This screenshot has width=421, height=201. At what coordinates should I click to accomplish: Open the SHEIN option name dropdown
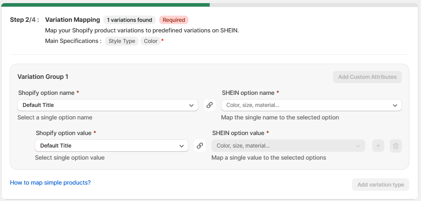coord(311,105)
